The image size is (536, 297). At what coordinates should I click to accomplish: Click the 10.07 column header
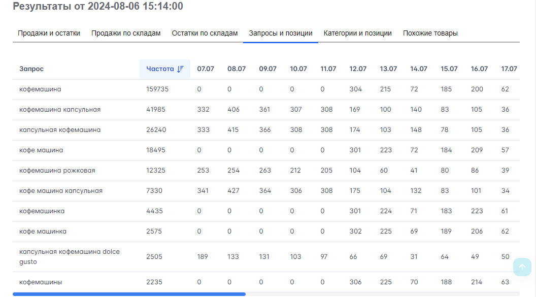tap(298, 69)
